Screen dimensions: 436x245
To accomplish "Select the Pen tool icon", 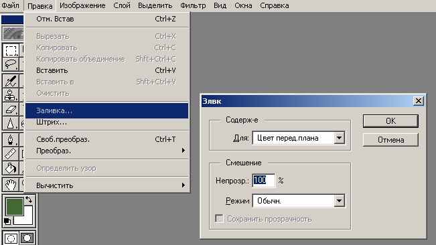I will point(11,139).
